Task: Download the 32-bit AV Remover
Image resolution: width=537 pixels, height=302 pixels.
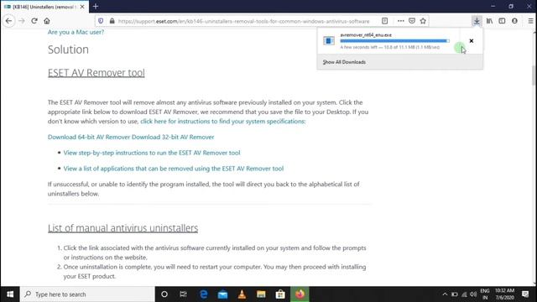Action: [x=173, y=137]
